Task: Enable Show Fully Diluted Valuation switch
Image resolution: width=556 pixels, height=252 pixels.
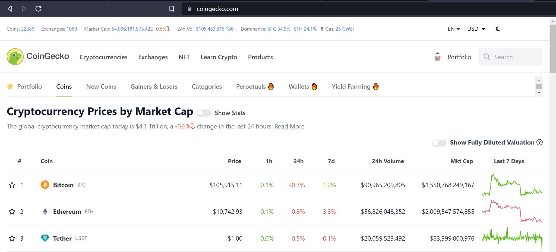Action: coord(439,143)
